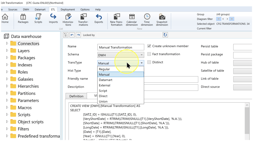Click the TransType dropdown arrow
This screenshot has width=253, height=141.
point(141,63)
